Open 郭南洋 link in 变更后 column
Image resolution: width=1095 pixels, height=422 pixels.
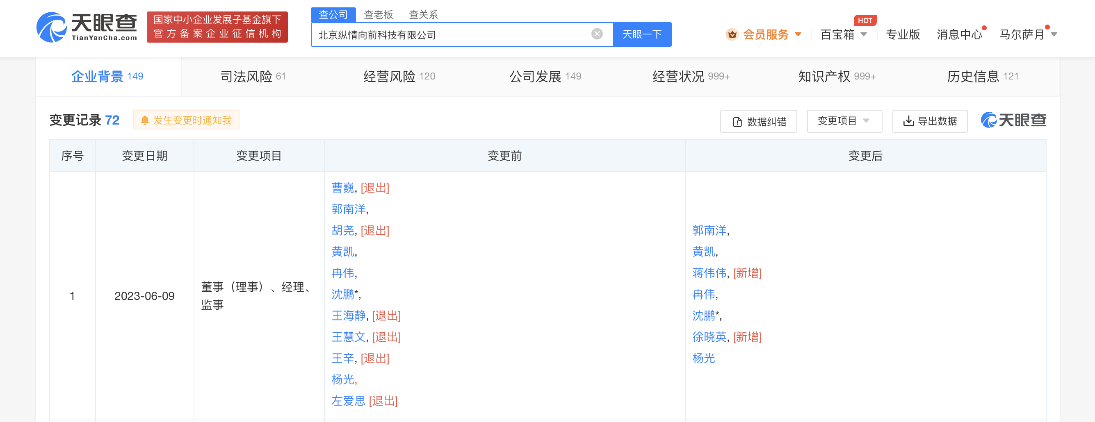point(709,231)
